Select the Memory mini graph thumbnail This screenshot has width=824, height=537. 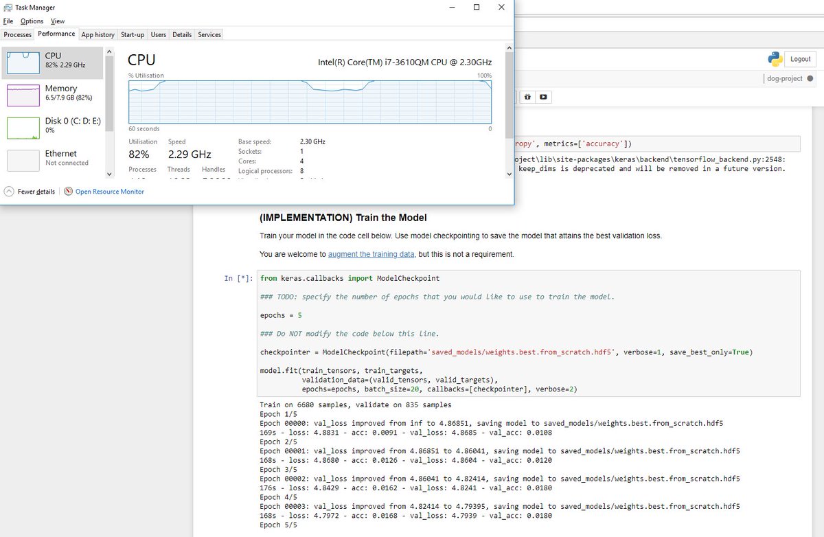(23, 95)
